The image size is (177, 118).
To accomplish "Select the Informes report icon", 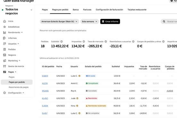I will pyautogui.click(x=4, y=38).
